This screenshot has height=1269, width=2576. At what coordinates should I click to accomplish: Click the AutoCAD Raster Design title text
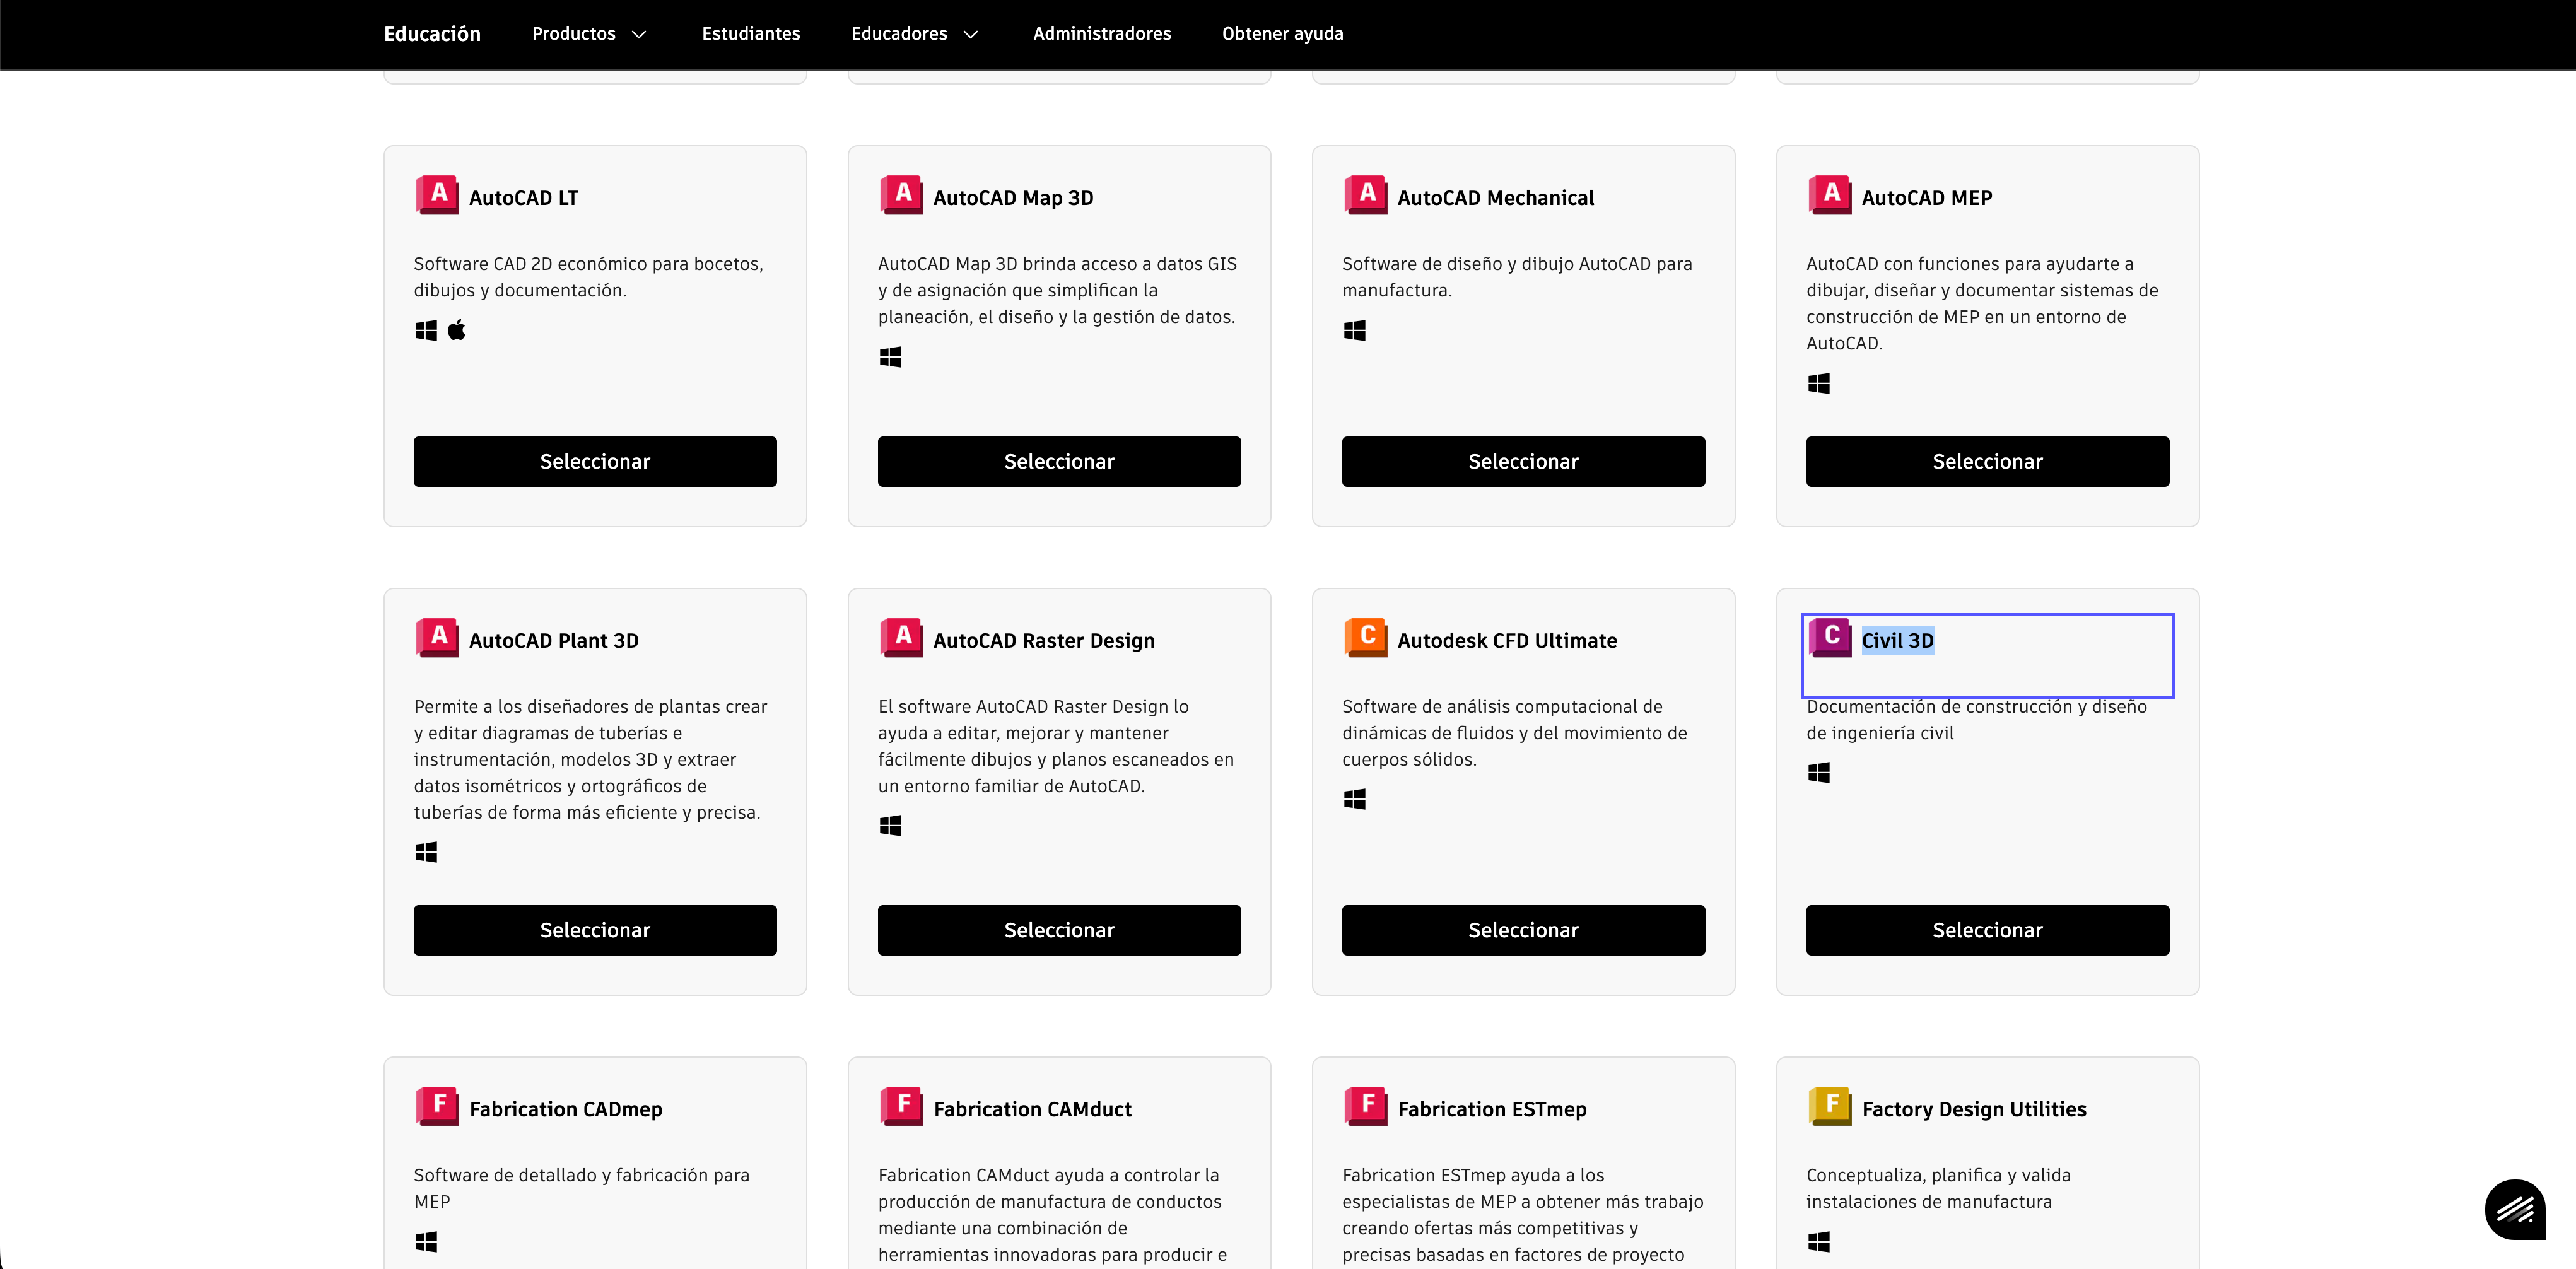(1043, 641)
